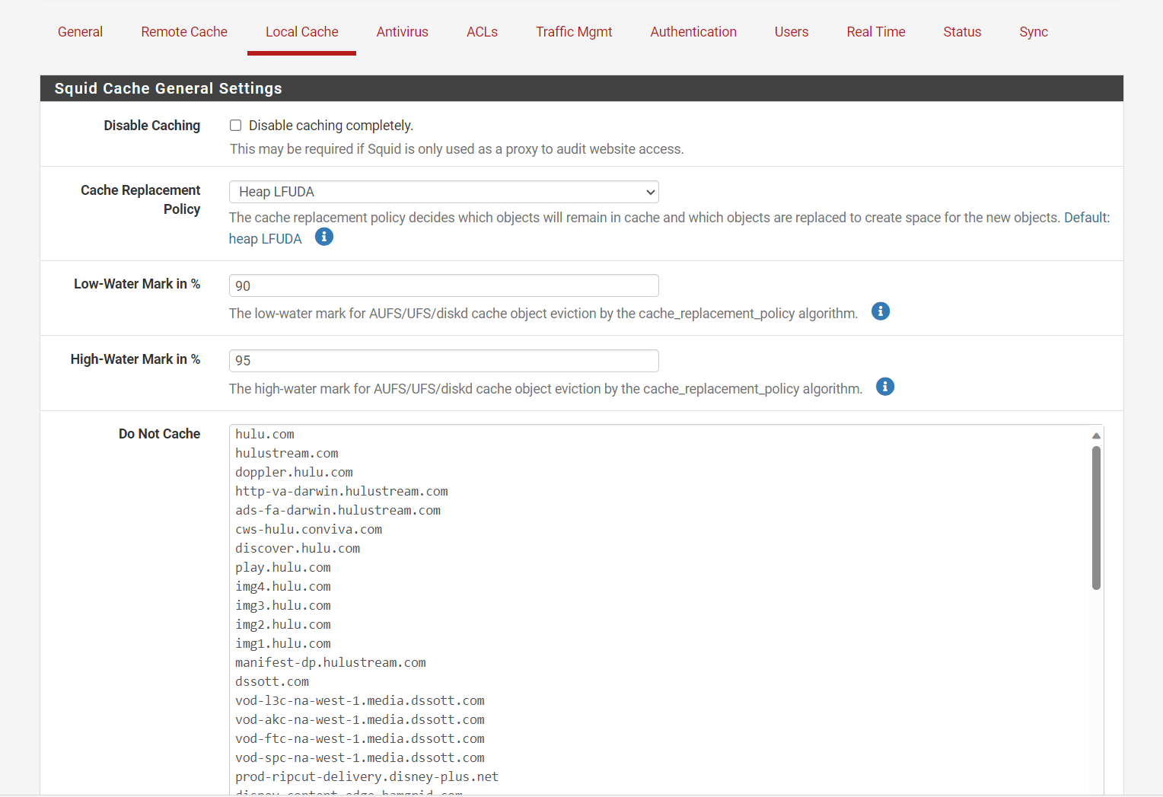Click the hulustream.com line

pos(287,453)
